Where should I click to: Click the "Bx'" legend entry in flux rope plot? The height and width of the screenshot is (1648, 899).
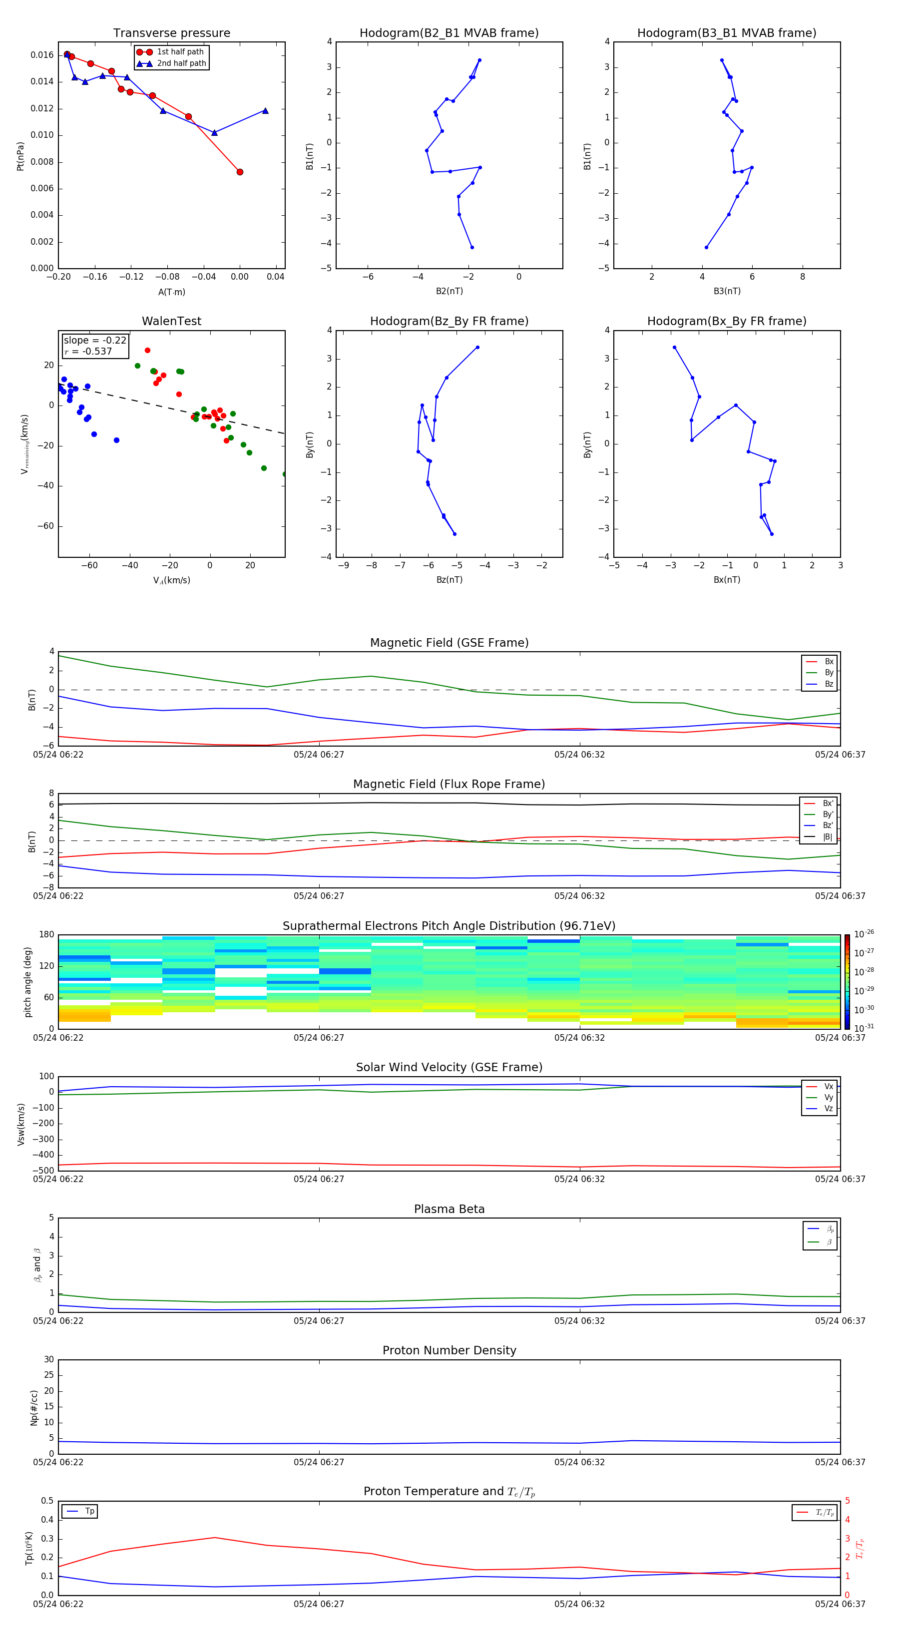(x=819, y=804)
